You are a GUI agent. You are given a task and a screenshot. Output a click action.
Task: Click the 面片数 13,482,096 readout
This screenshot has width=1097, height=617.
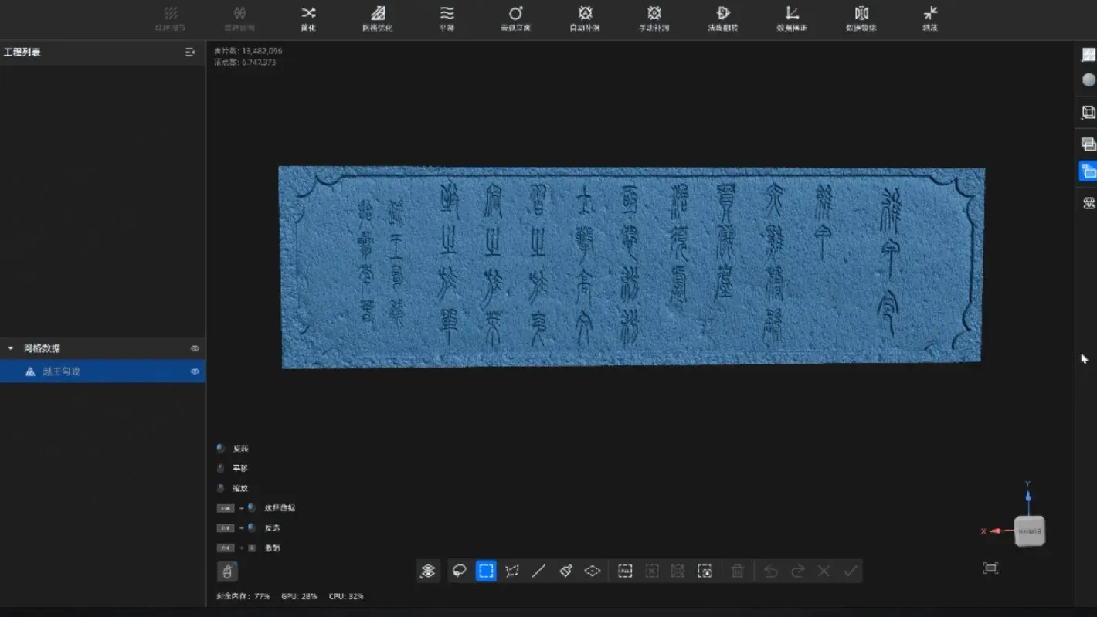(x=248, y=50)
